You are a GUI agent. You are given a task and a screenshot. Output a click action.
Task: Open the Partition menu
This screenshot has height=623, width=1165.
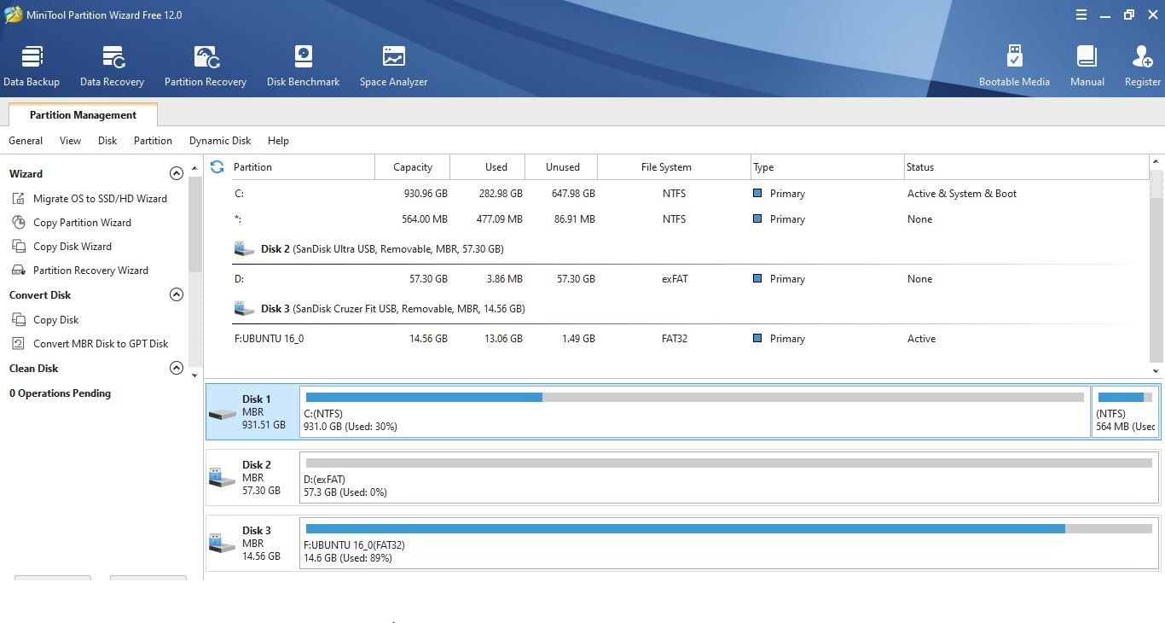click(x=153, y=141)
